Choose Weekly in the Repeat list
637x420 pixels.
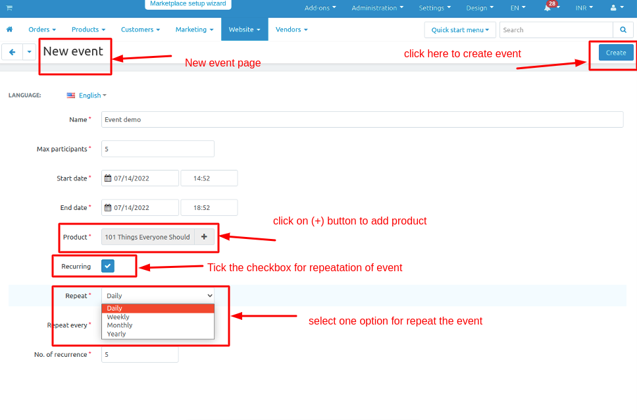click(118, 317)
